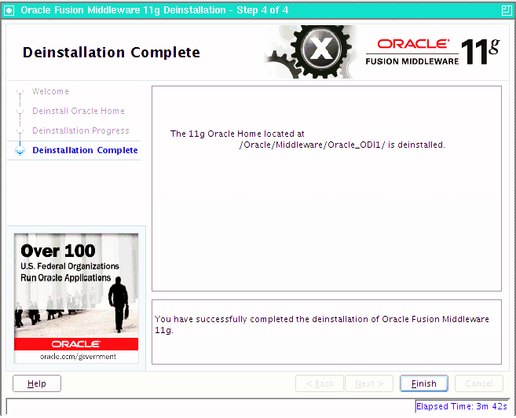Click the empty status bar message field

pyautogui.click(x=211, y=407)
